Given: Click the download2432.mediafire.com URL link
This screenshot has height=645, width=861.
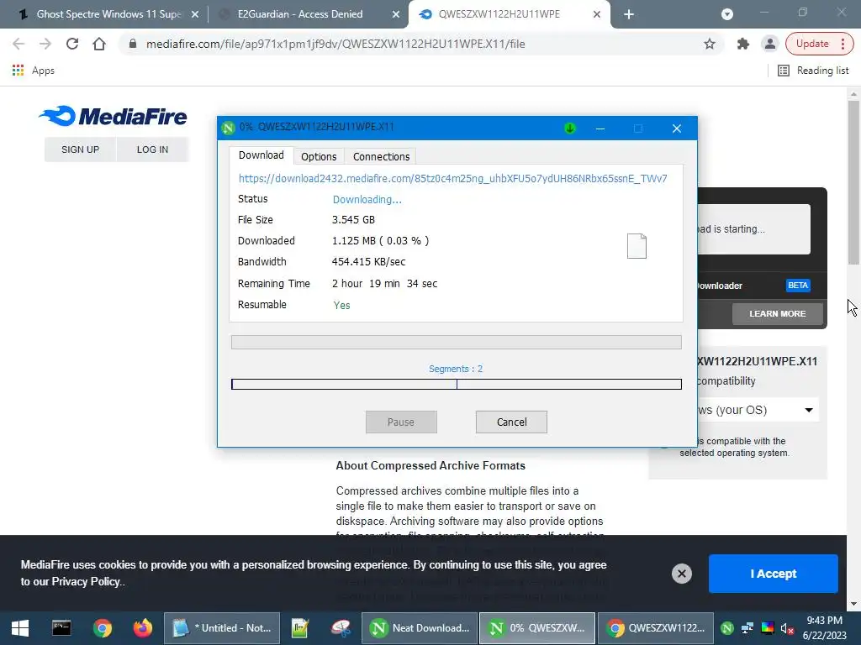Looking at the screenshot, I should point(452,178).
